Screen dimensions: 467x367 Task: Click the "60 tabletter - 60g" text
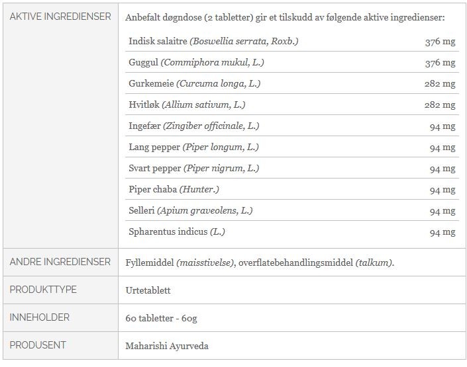[161, 318]
